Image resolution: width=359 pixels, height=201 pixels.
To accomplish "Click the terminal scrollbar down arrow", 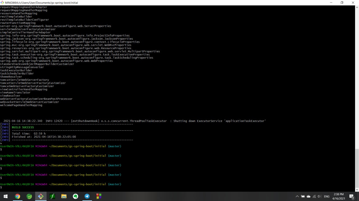I will click(357, 190).
